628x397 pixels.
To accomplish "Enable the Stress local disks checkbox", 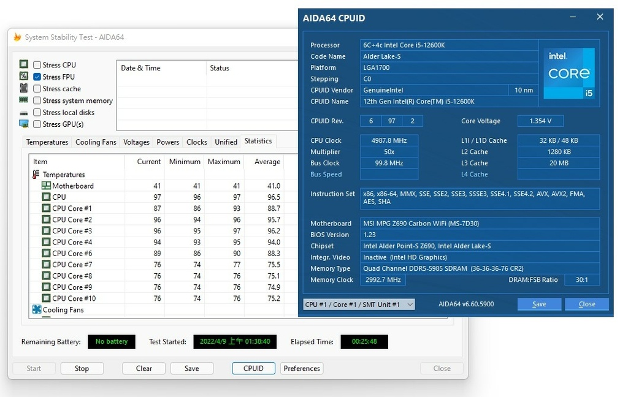I will pyautogui.click(x=37, y=113).
